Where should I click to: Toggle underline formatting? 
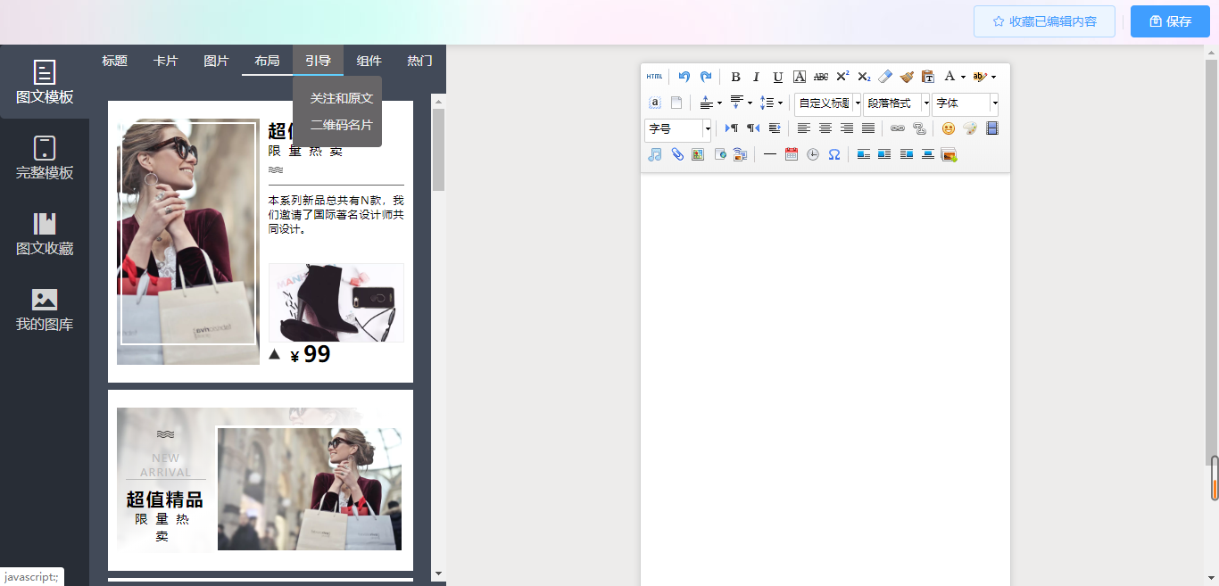[x=777, y=77]
